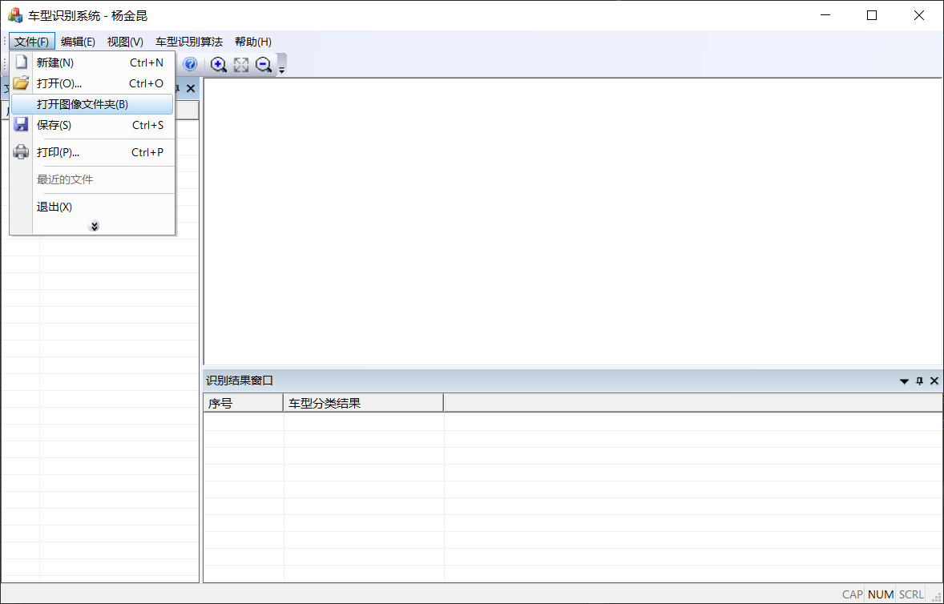Viewport: 944px width, 604px height.
Task: Open the toolbar overflow options arrow
Action: click(x=282, y=67)
